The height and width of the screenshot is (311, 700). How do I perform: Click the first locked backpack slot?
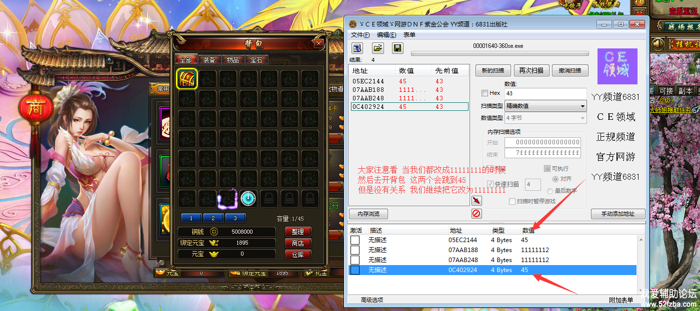point(268,199)
